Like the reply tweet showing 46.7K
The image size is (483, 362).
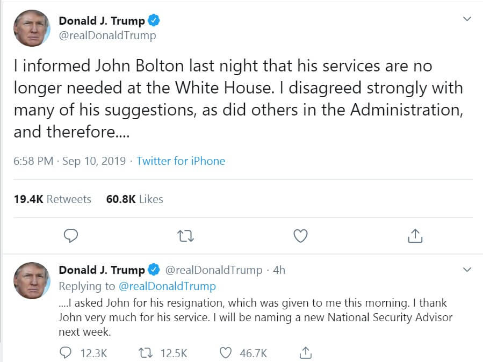[x=227, y=353]
